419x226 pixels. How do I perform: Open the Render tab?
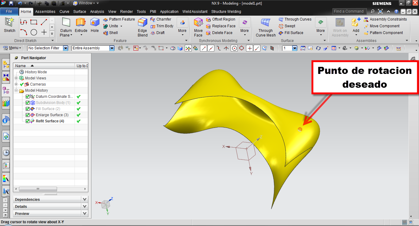pos(127,12)
